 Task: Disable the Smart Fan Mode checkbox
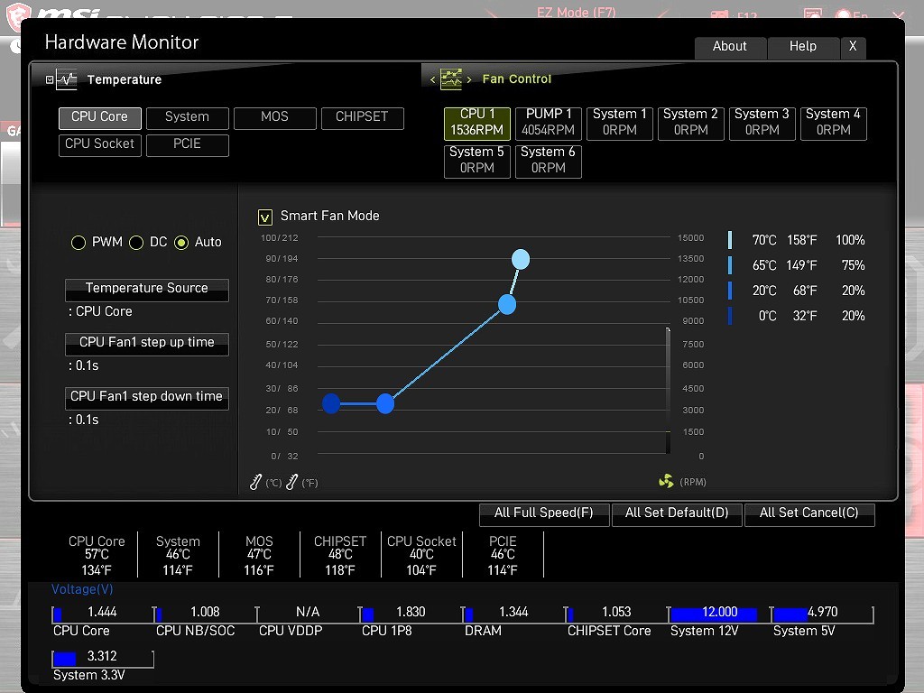(x=265, y=217)
